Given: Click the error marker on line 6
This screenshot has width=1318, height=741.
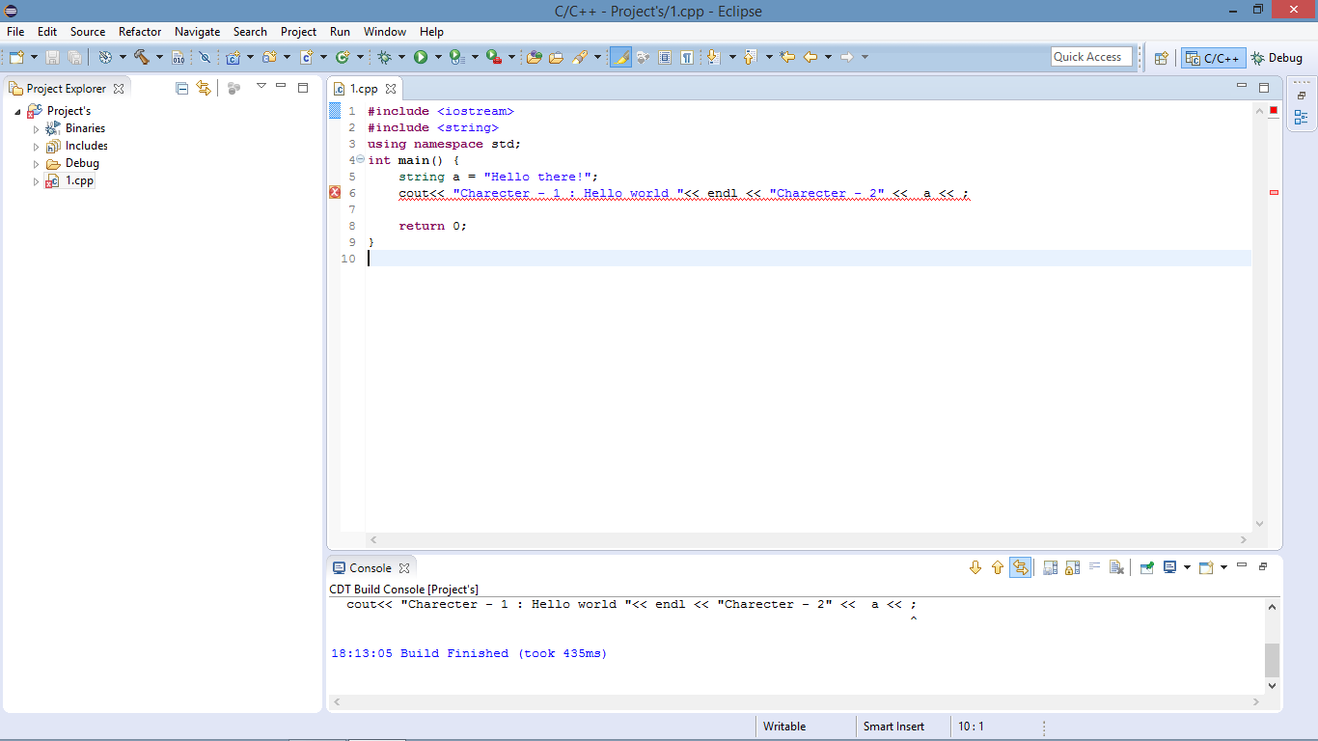Looking at the screenshot, I should [x=335, y=193].
